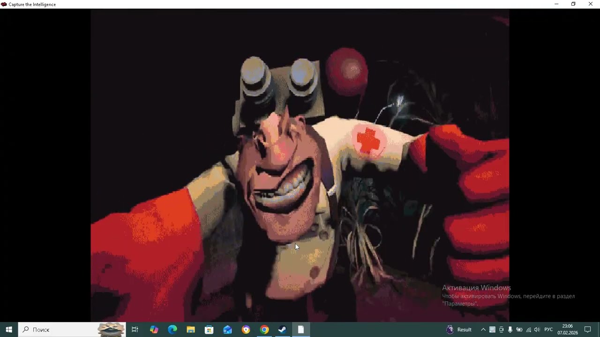Restore down the Capture the Intelligence window

coord(573,4)
